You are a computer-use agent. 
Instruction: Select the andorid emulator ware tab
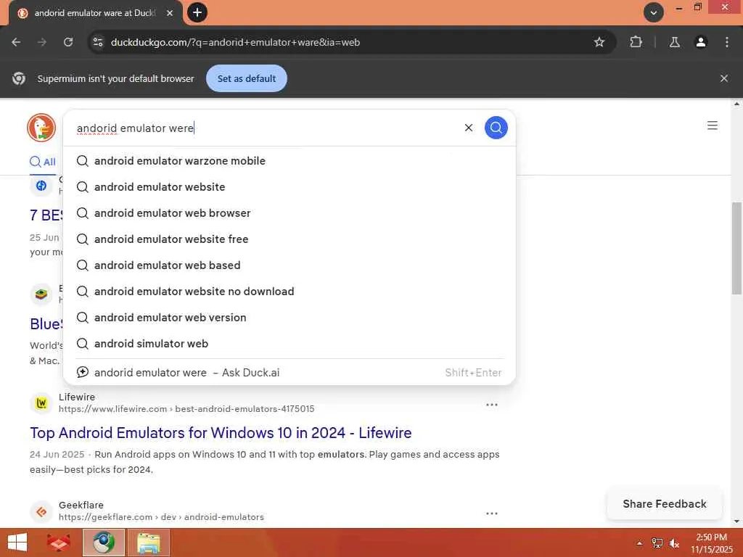[x=95, y=13]
